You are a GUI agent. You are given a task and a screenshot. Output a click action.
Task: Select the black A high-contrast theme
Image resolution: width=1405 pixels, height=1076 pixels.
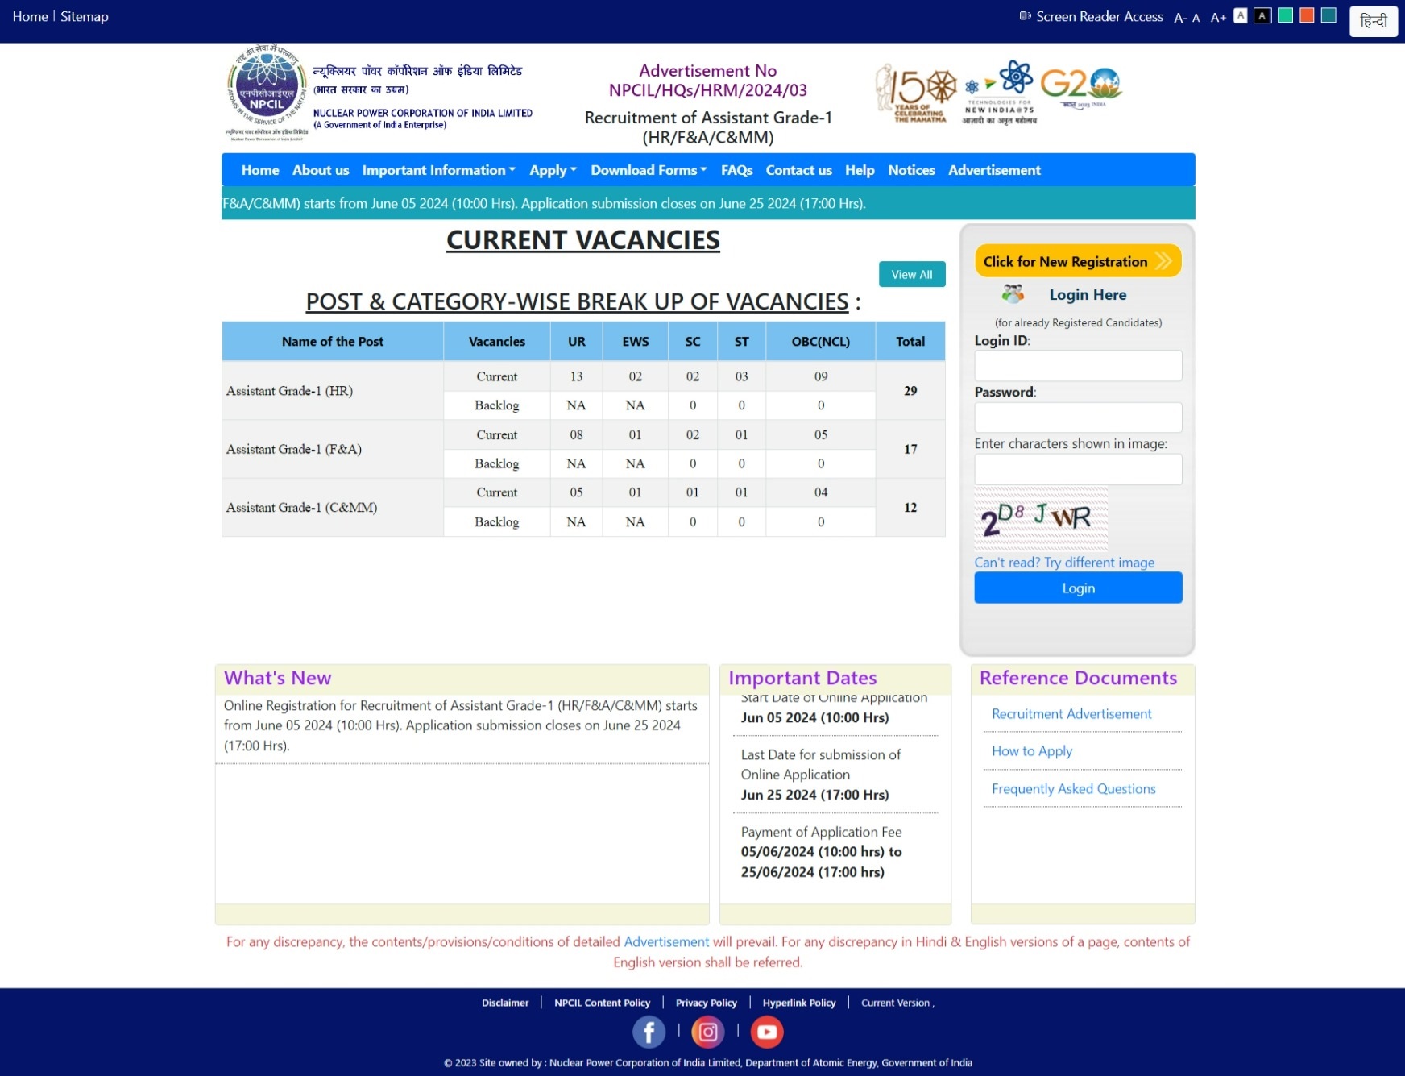[x=1262, y=15]
